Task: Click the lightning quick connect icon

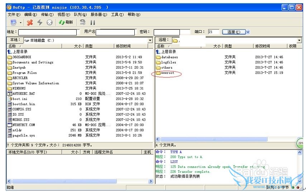Action: 40,23
